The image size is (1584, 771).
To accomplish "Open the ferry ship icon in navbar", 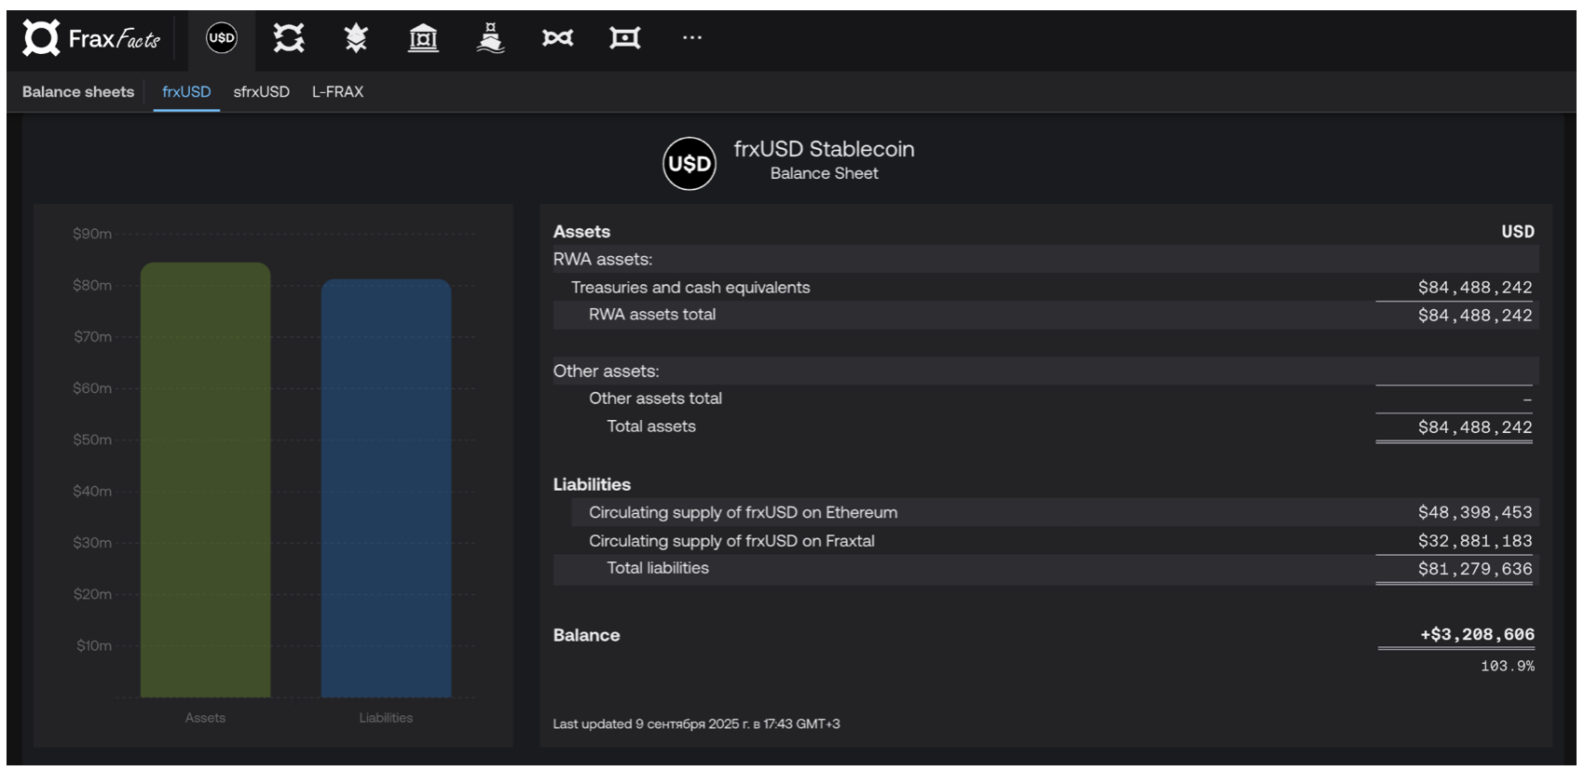I will pyautogui.click(x=490, y=38).
